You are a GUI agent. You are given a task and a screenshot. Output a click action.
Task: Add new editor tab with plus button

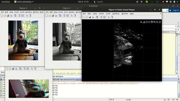(x=175, y=32)
